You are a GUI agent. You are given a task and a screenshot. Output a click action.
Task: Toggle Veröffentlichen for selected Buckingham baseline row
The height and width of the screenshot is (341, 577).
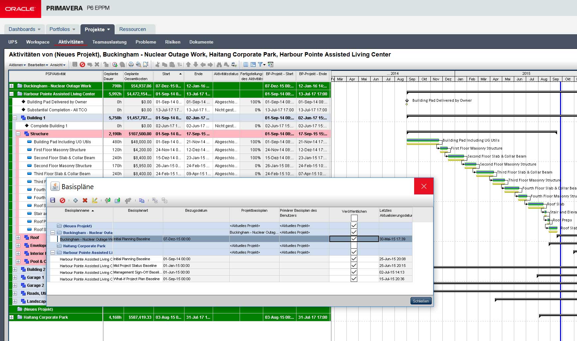coord(354,239)
